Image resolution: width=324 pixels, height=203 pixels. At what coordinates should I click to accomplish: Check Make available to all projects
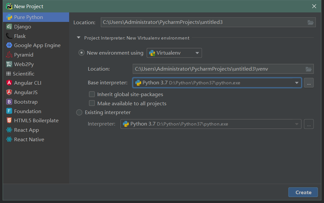click(x=92, y=104)
